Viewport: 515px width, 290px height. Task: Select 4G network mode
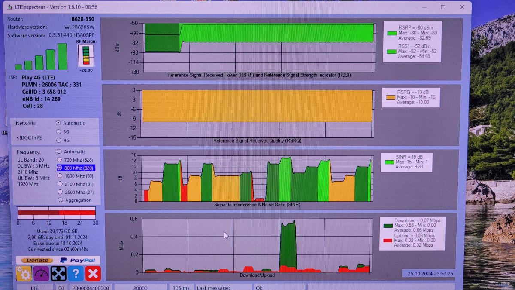pos(59,140)
